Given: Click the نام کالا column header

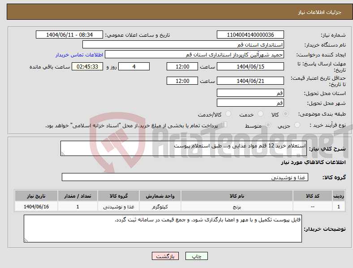Looking at the screenshot, I should click(x=237, y=196).
